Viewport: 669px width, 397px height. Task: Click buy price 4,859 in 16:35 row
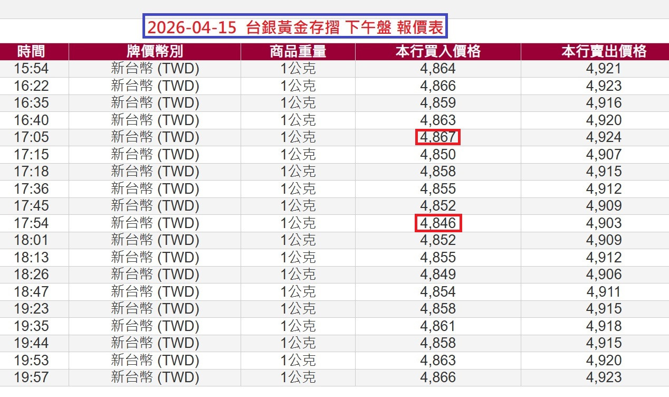click(438, 103)
